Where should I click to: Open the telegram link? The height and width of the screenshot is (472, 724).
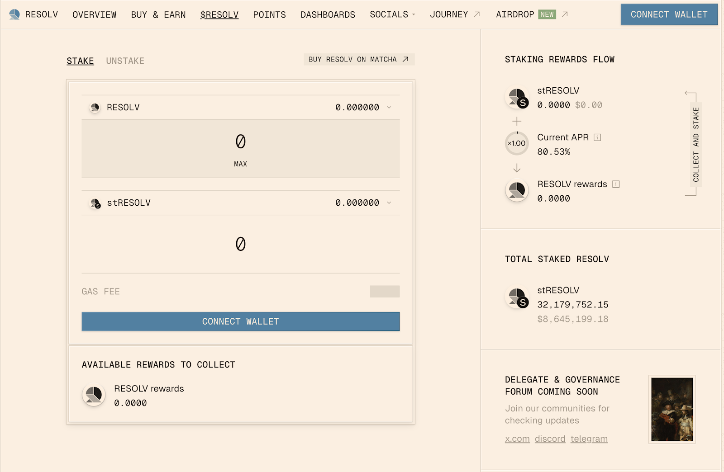[589, 439]
